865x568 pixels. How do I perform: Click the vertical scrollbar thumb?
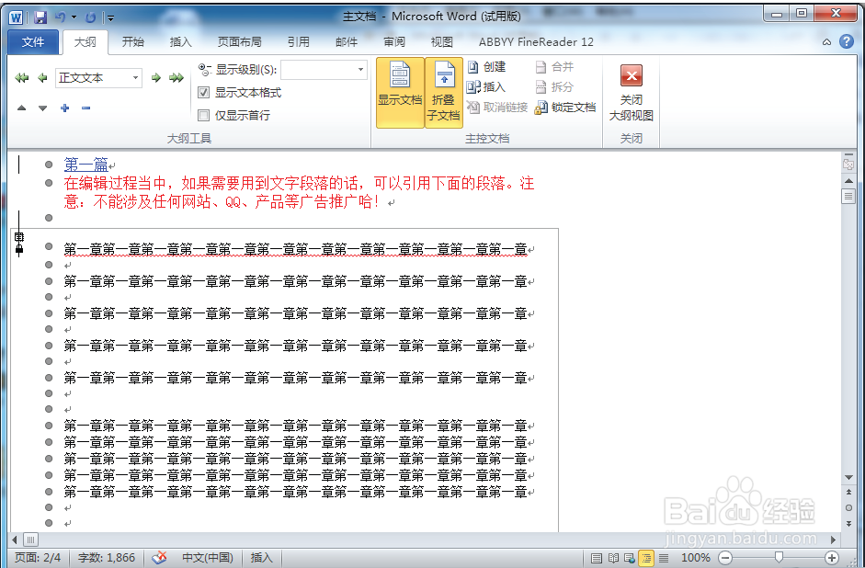[x=848, y=197]
